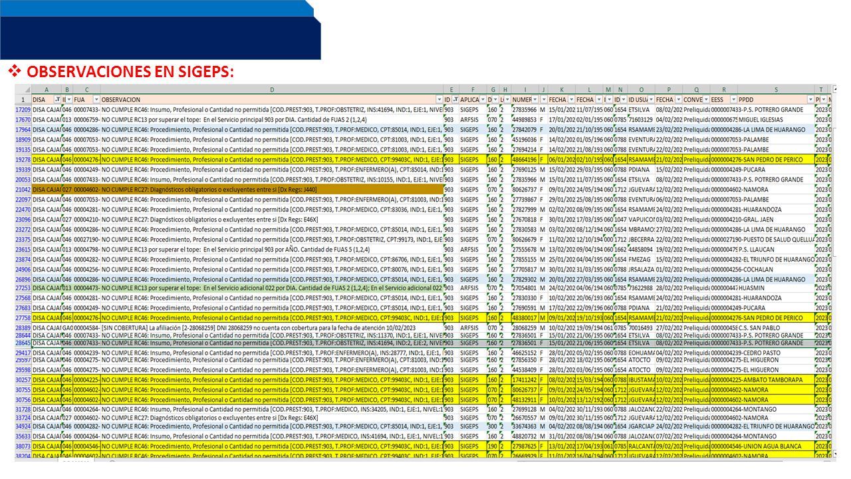Select column S header
This screenshot has height=479, width=851.
pos(776,89)
